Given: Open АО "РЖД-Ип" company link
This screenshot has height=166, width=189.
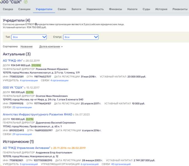Looking at the screenshot, I should coord(13,61).
